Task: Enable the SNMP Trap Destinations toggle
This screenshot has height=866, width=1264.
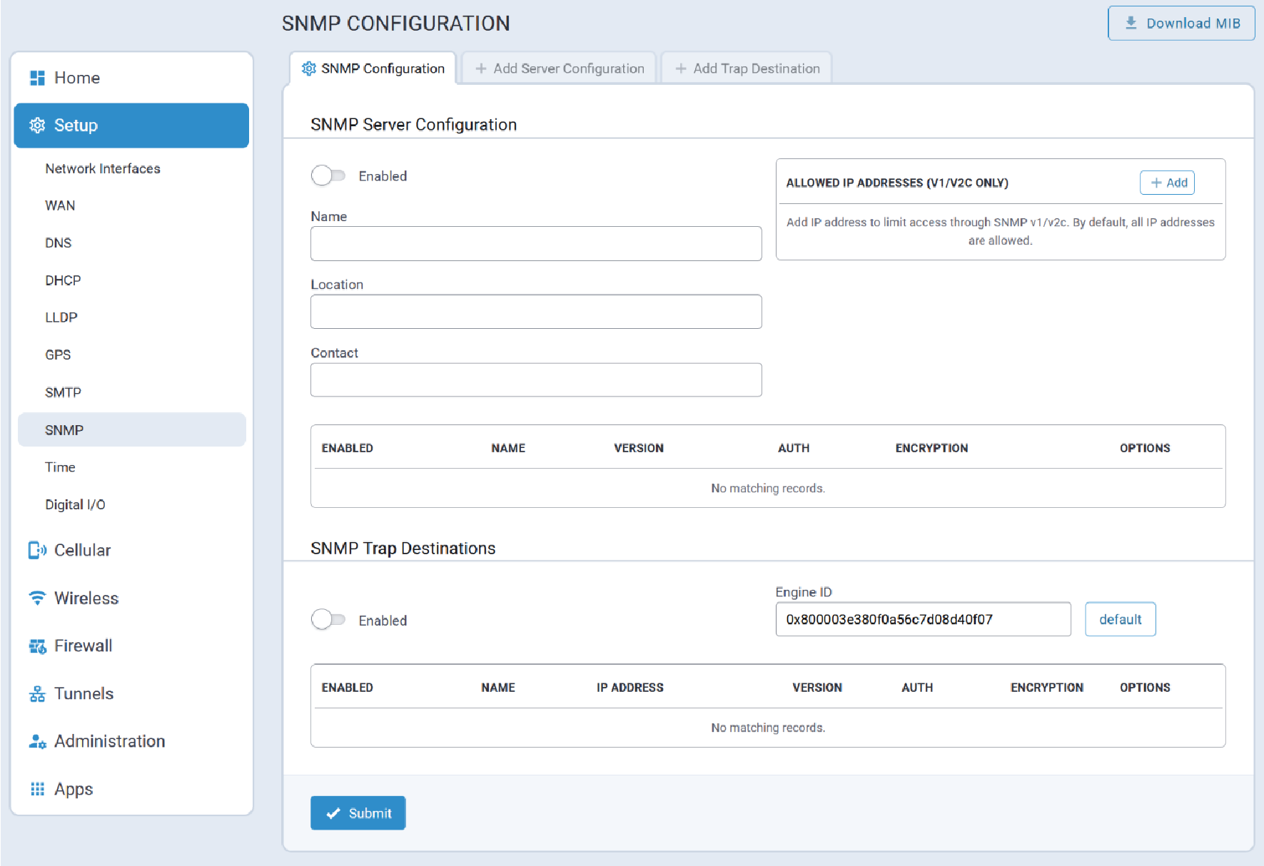Action: (x=328, y=620)
